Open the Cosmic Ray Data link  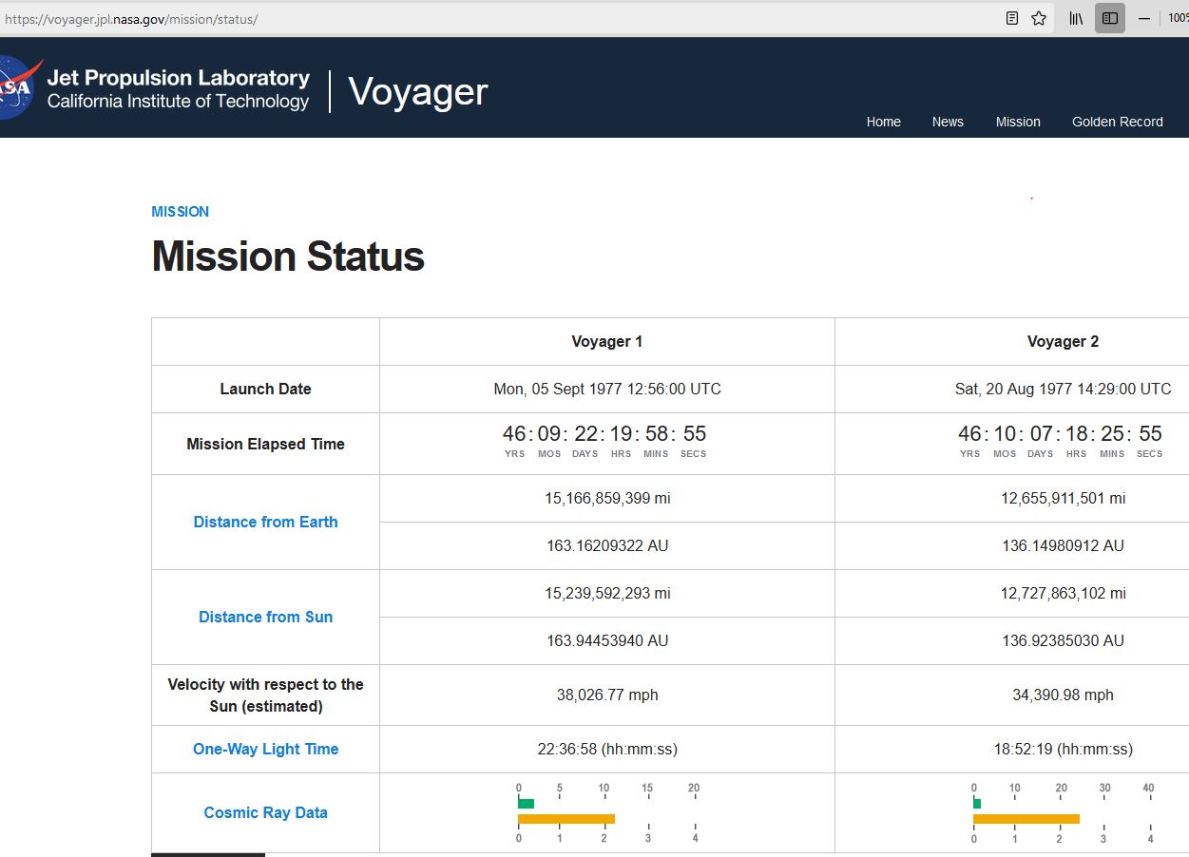[265, 812]
